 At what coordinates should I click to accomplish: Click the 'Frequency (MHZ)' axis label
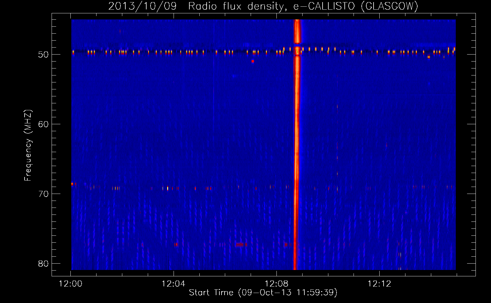[28, 145]
